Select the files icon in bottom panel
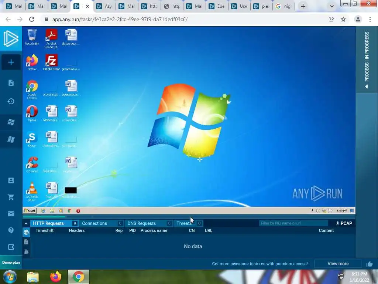Image resolution: width=378 pixels, height=284 pixels. point(26,242)
